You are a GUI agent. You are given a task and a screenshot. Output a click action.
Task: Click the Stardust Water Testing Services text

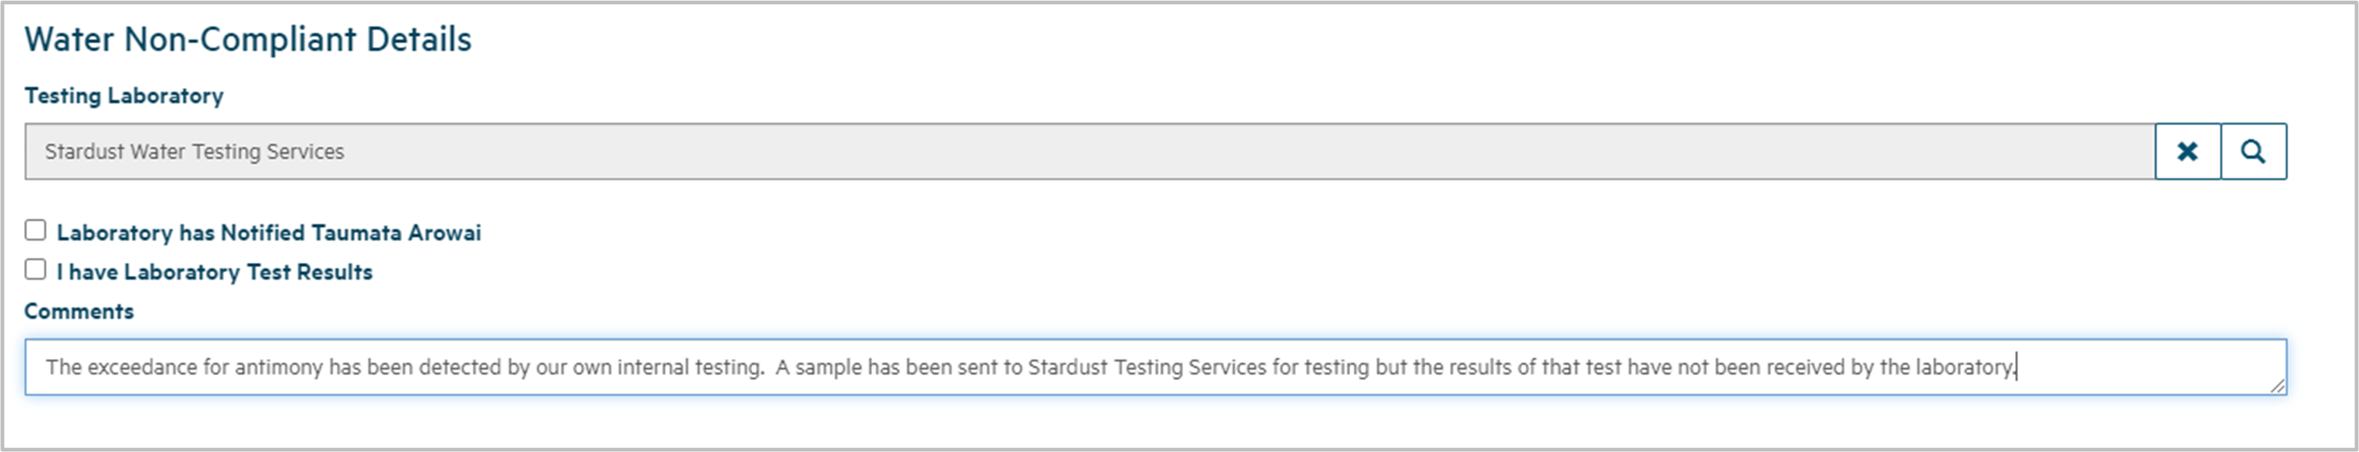click(194, 152)
